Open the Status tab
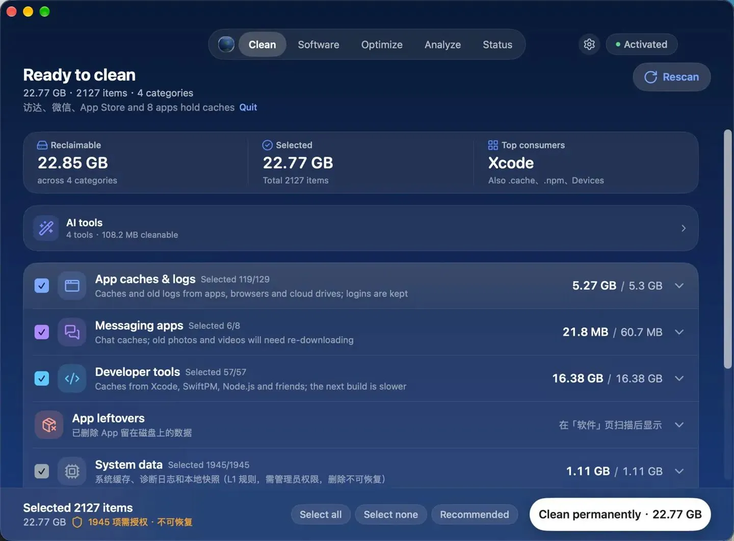Image resolution: width=734 pixels, height=541 pixels. (497, 44)
